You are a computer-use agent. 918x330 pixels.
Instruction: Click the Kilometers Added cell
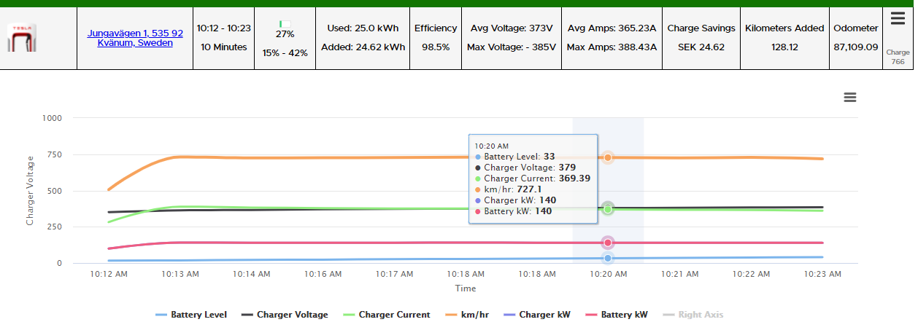(784, 38)
